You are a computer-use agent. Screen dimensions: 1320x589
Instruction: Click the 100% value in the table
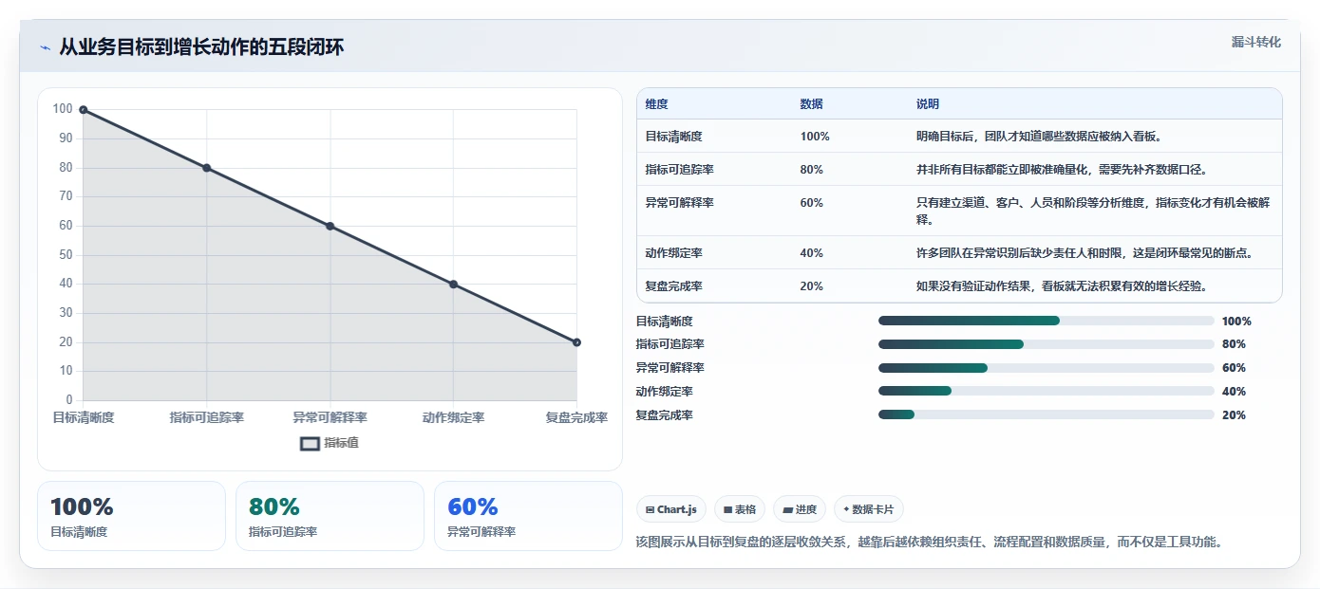coord(815,137)
